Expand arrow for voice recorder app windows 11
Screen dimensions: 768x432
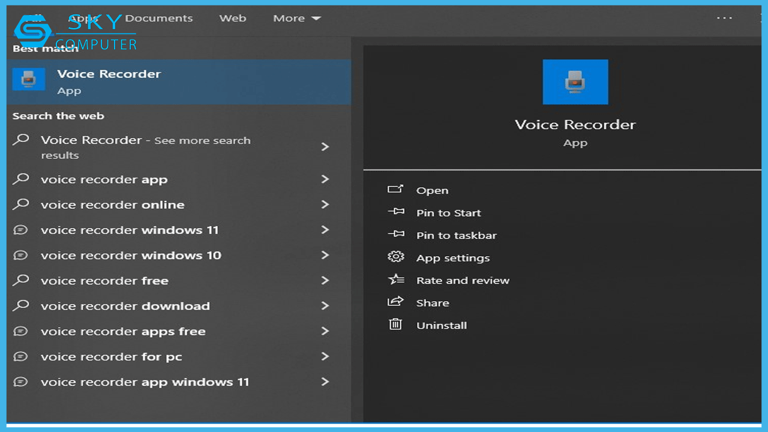(x=325, y=382)
